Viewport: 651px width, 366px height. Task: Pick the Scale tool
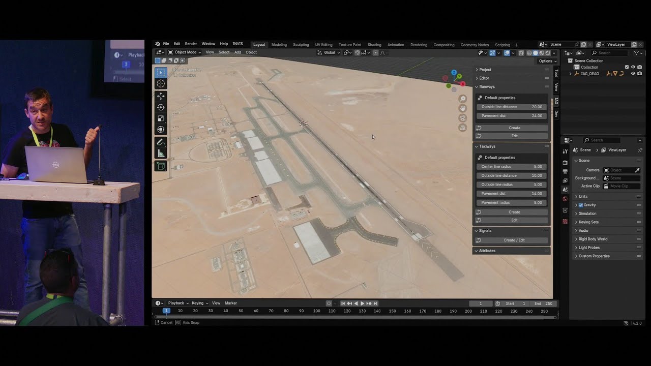point(161,118)
